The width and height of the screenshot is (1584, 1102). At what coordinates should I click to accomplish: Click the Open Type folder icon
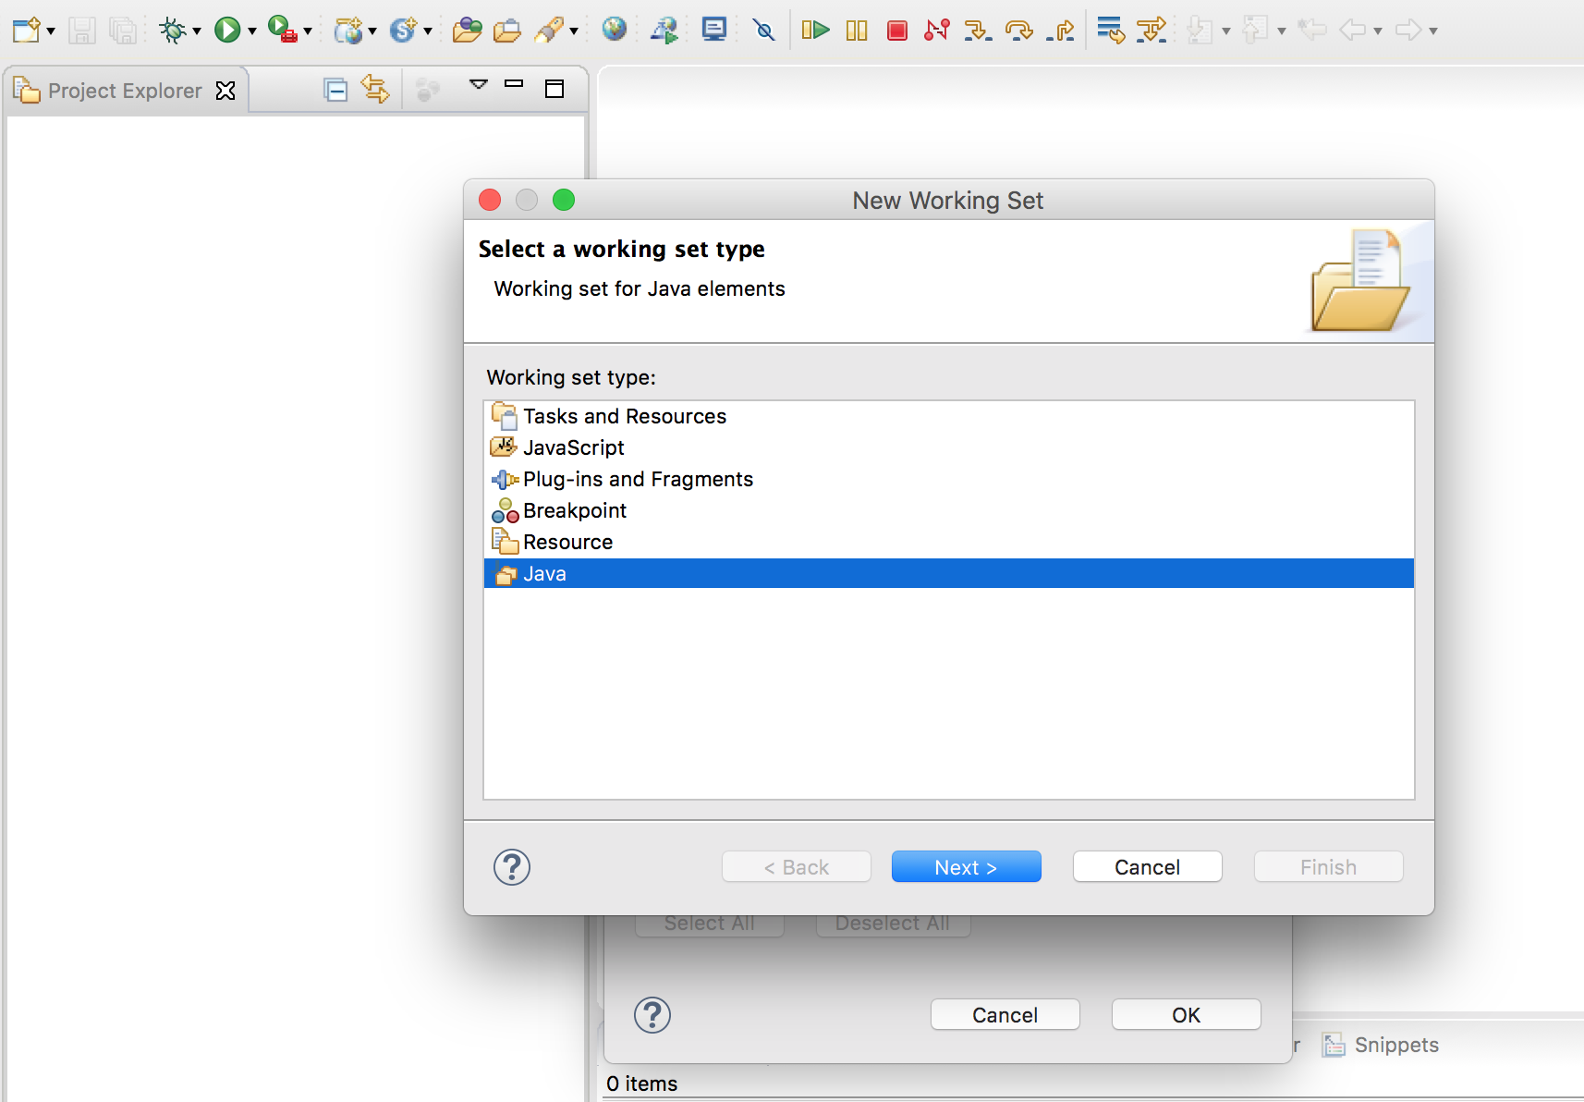pyautogui.click(x=467, y=31)
